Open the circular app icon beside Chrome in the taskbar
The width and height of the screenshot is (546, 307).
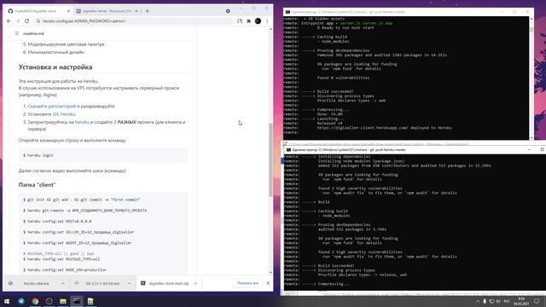click(x=49, y=301)
